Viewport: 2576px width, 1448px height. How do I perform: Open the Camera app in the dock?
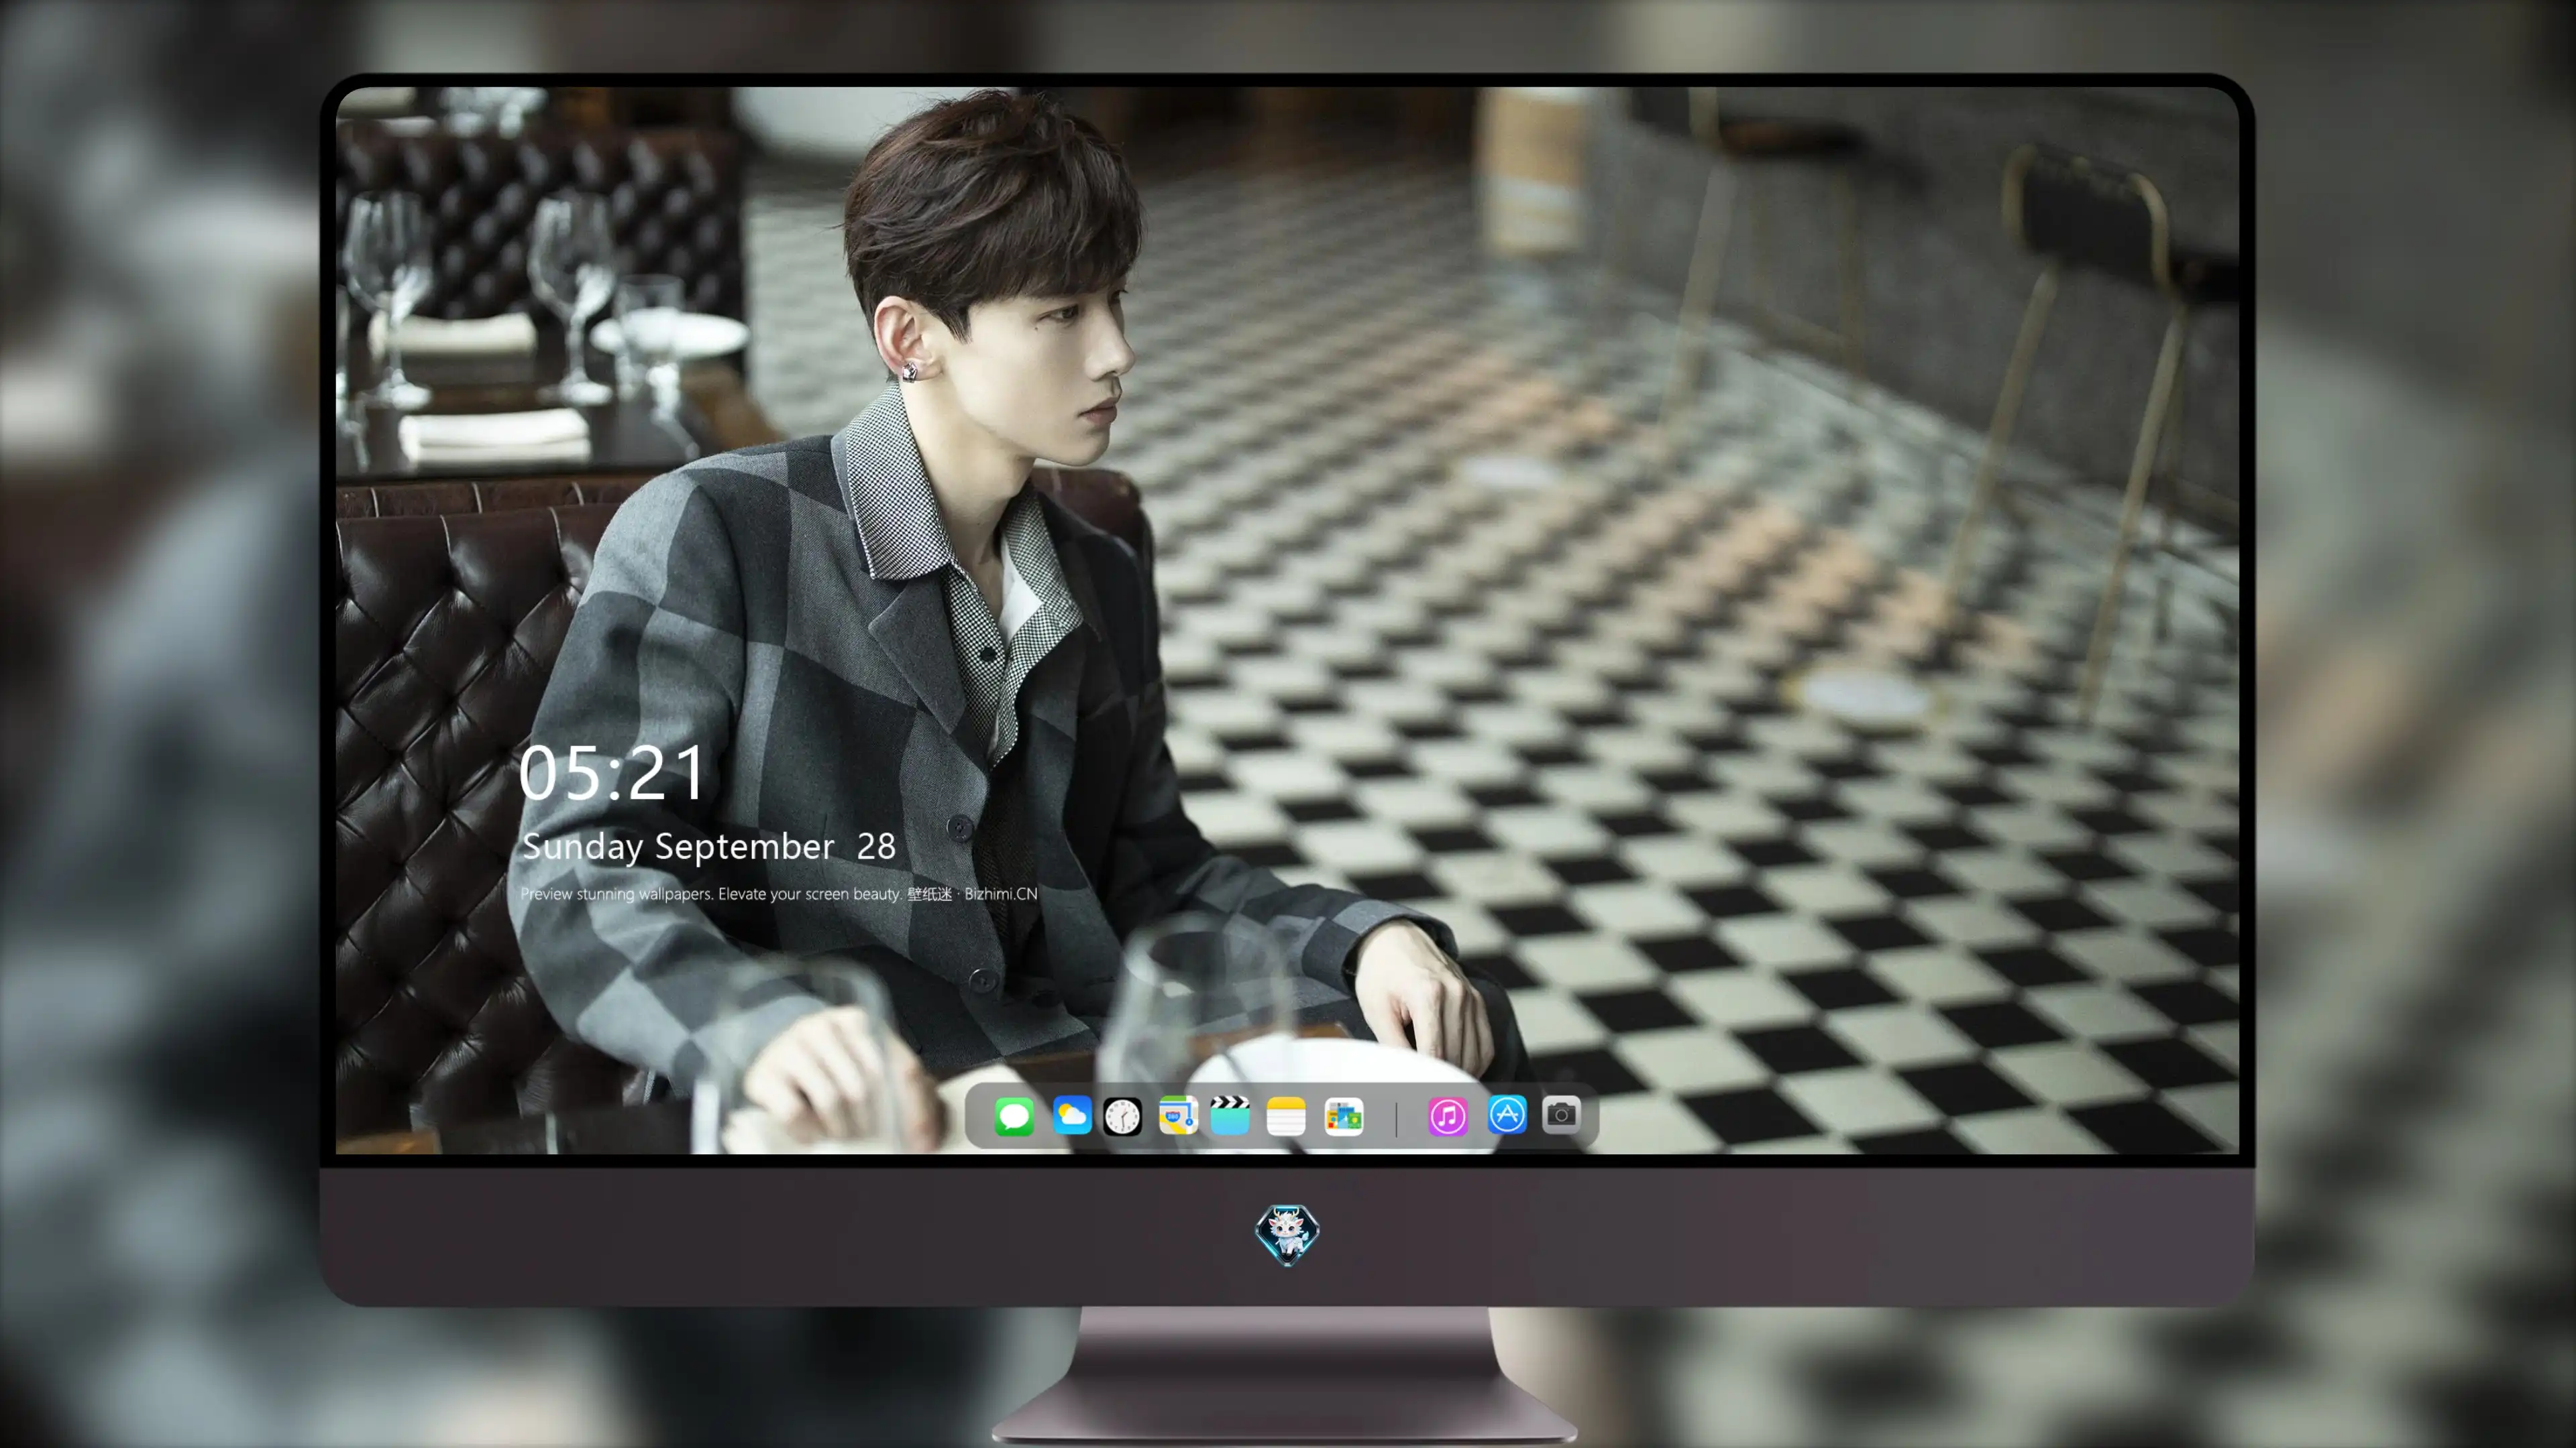[1561, 1115]
